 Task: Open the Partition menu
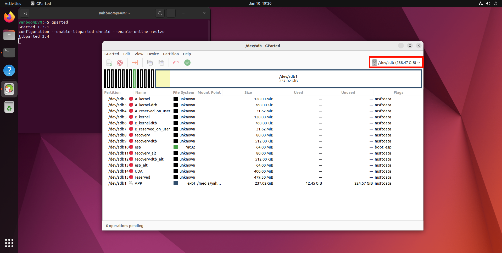171,54
